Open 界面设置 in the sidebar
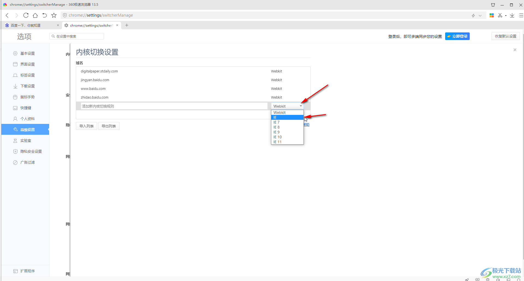 point(25,64)
